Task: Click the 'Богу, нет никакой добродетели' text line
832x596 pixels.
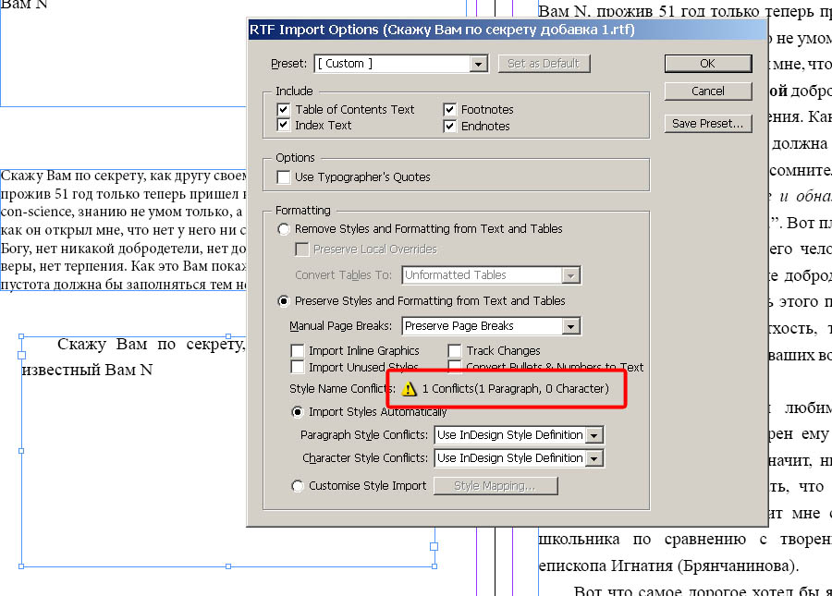Action: (123, 249)
